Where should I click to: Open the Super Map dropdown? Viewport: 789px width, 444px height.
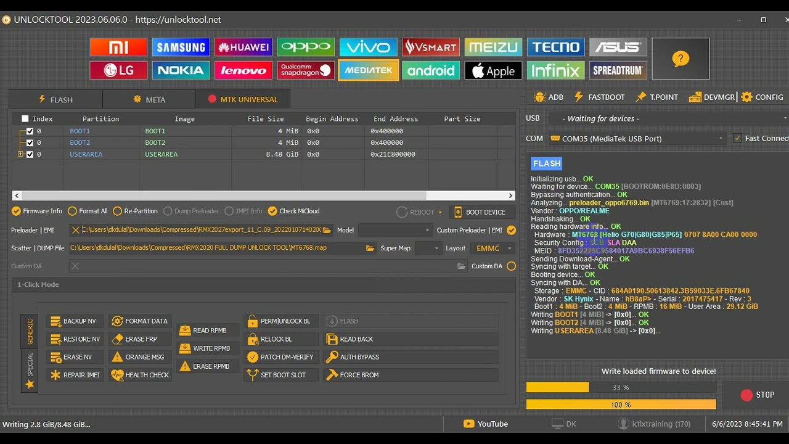click(x=427, y=248)
